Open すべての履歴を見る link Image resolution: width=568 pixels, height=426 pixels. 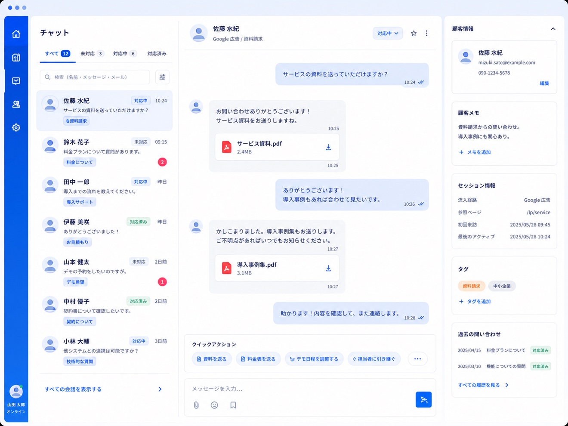point(479,385)
